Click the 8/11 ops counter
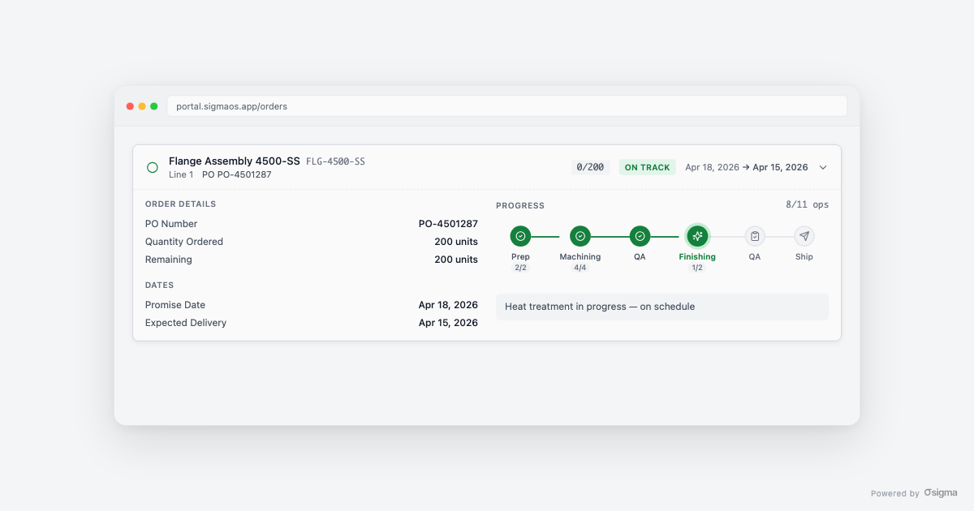The image size is (974, 511). 807,204
